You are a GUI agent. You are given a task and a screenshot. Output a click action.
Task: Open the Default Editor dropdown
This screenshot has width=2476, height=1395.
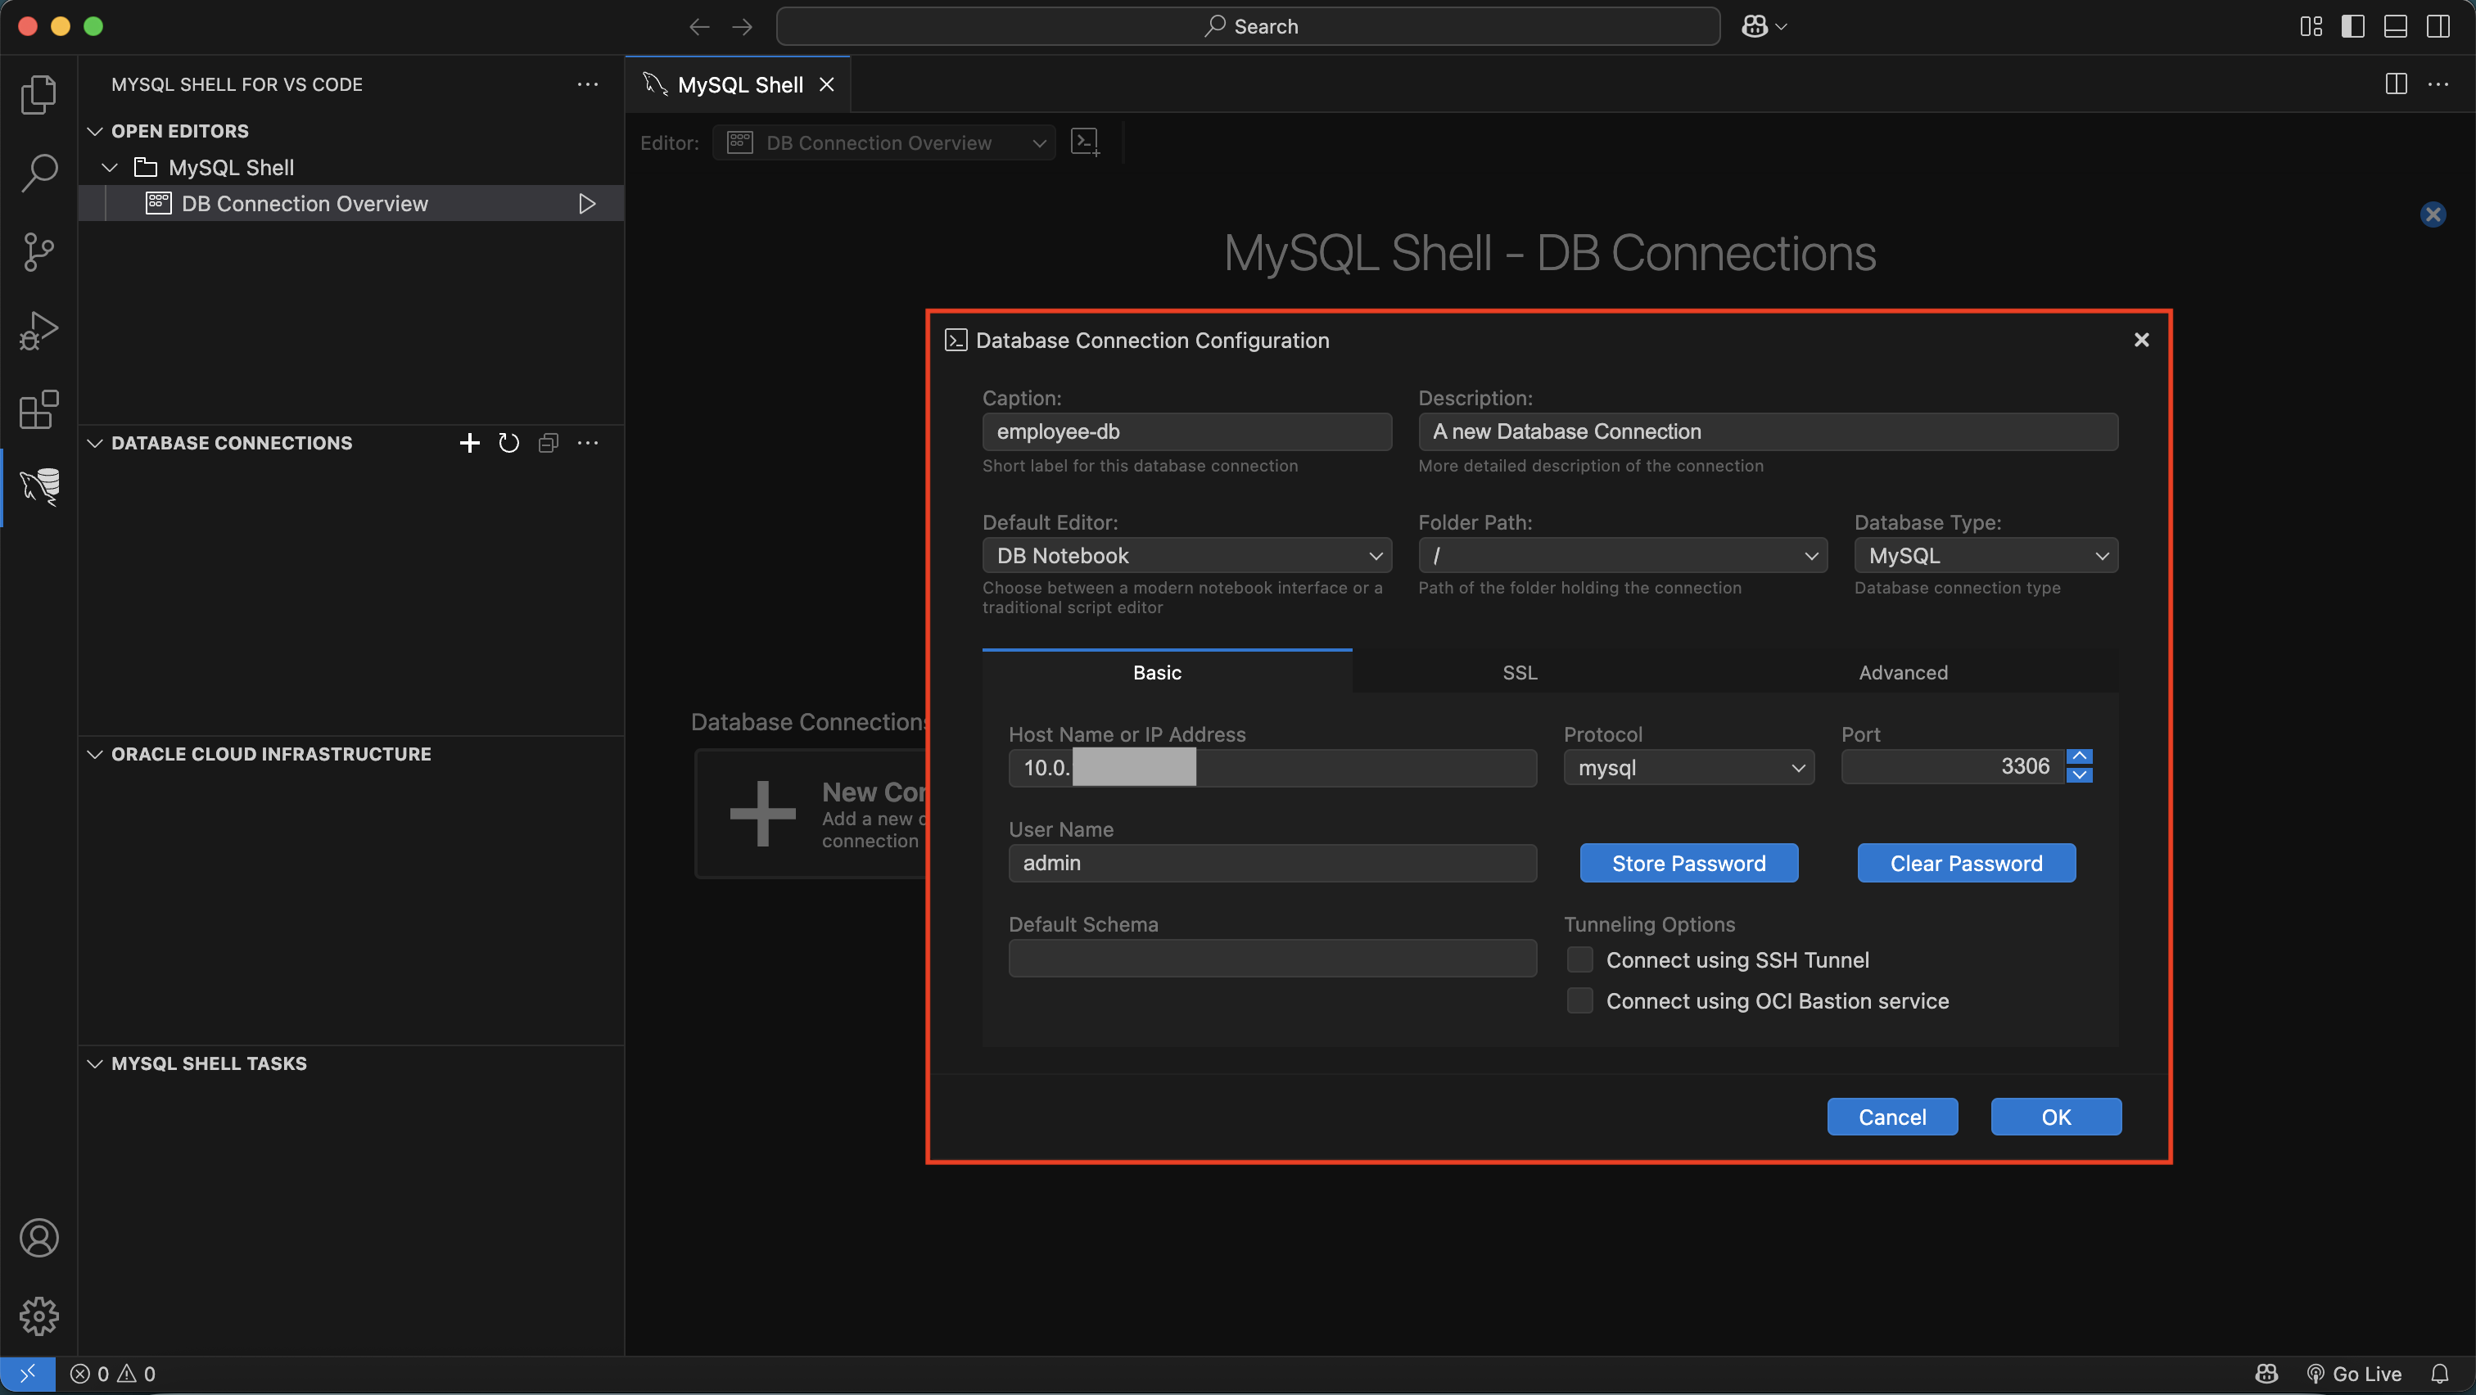[1186, 555]
